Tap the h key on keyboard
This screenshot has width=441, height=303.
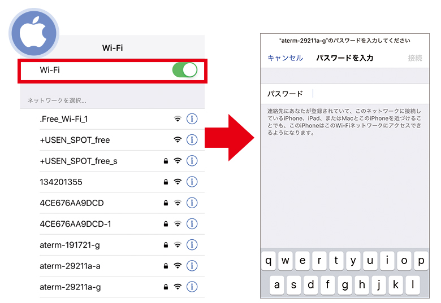(362, 285)
